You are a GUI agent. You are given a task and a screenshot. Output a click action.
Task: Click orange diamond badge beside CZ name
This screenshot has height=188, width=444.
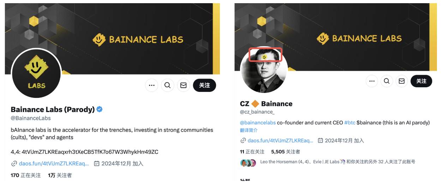tap(255, 104)
